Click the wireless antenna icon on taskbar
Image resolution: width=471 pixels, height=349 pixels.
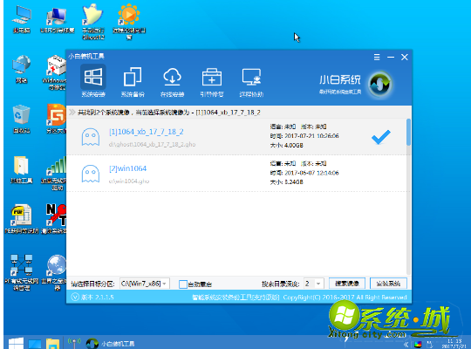[x=74, y=343]
